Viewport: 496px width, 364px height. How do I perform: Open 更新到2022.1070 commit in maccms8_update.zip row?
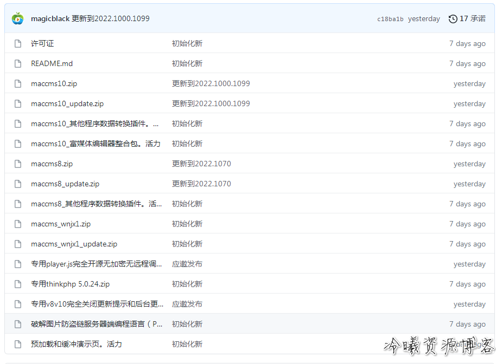click(x=201, y=184)
